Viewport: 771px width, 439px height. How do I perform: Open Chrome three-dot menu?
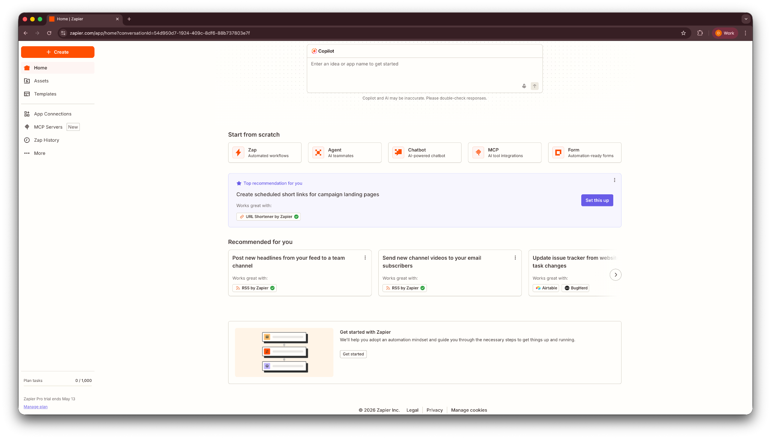pos(745,33)
